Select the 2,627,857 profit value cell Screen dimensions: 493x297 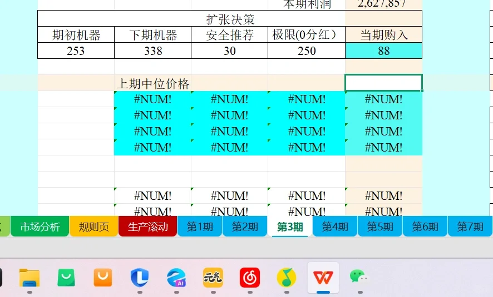383,4
